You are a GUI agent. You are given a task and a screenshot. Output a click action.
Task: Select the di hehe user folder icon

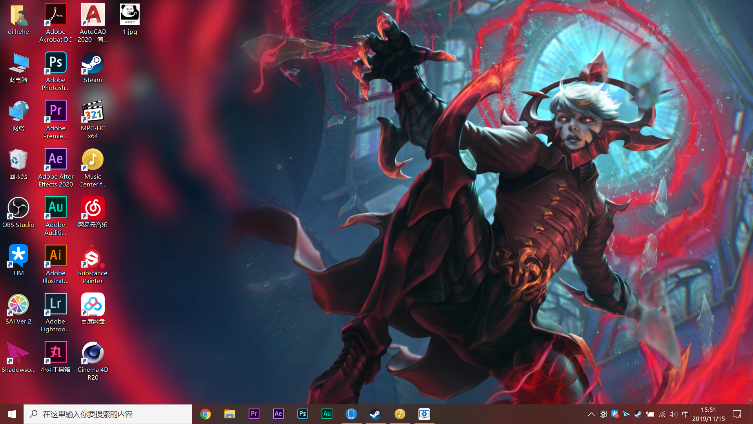click(18, 20)
